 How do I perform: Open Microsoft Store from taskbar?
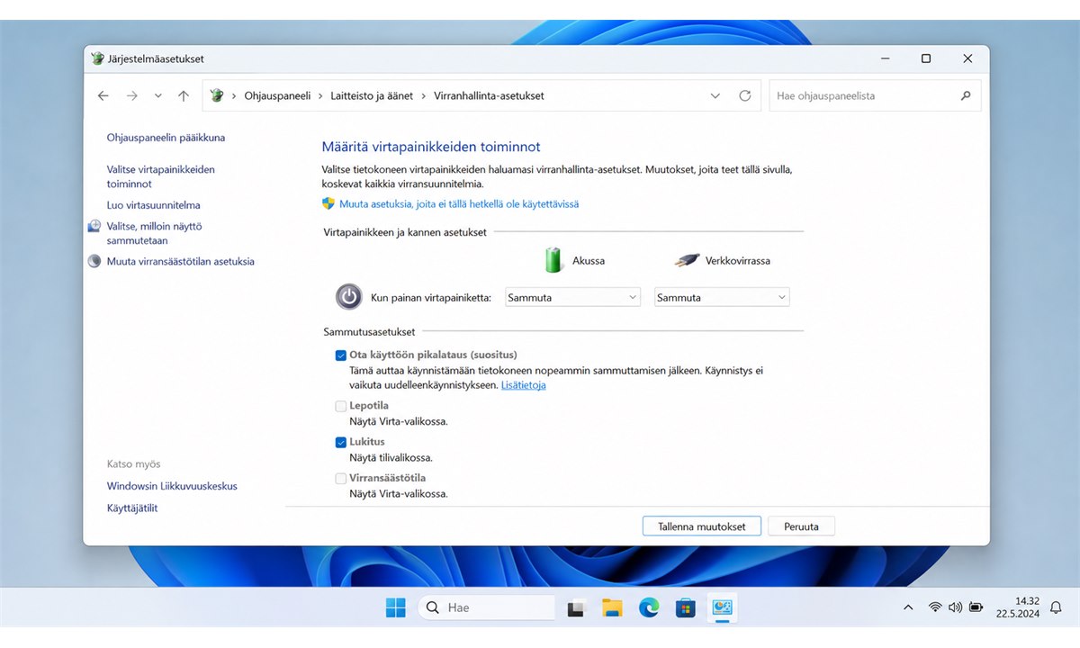point(685,608)
